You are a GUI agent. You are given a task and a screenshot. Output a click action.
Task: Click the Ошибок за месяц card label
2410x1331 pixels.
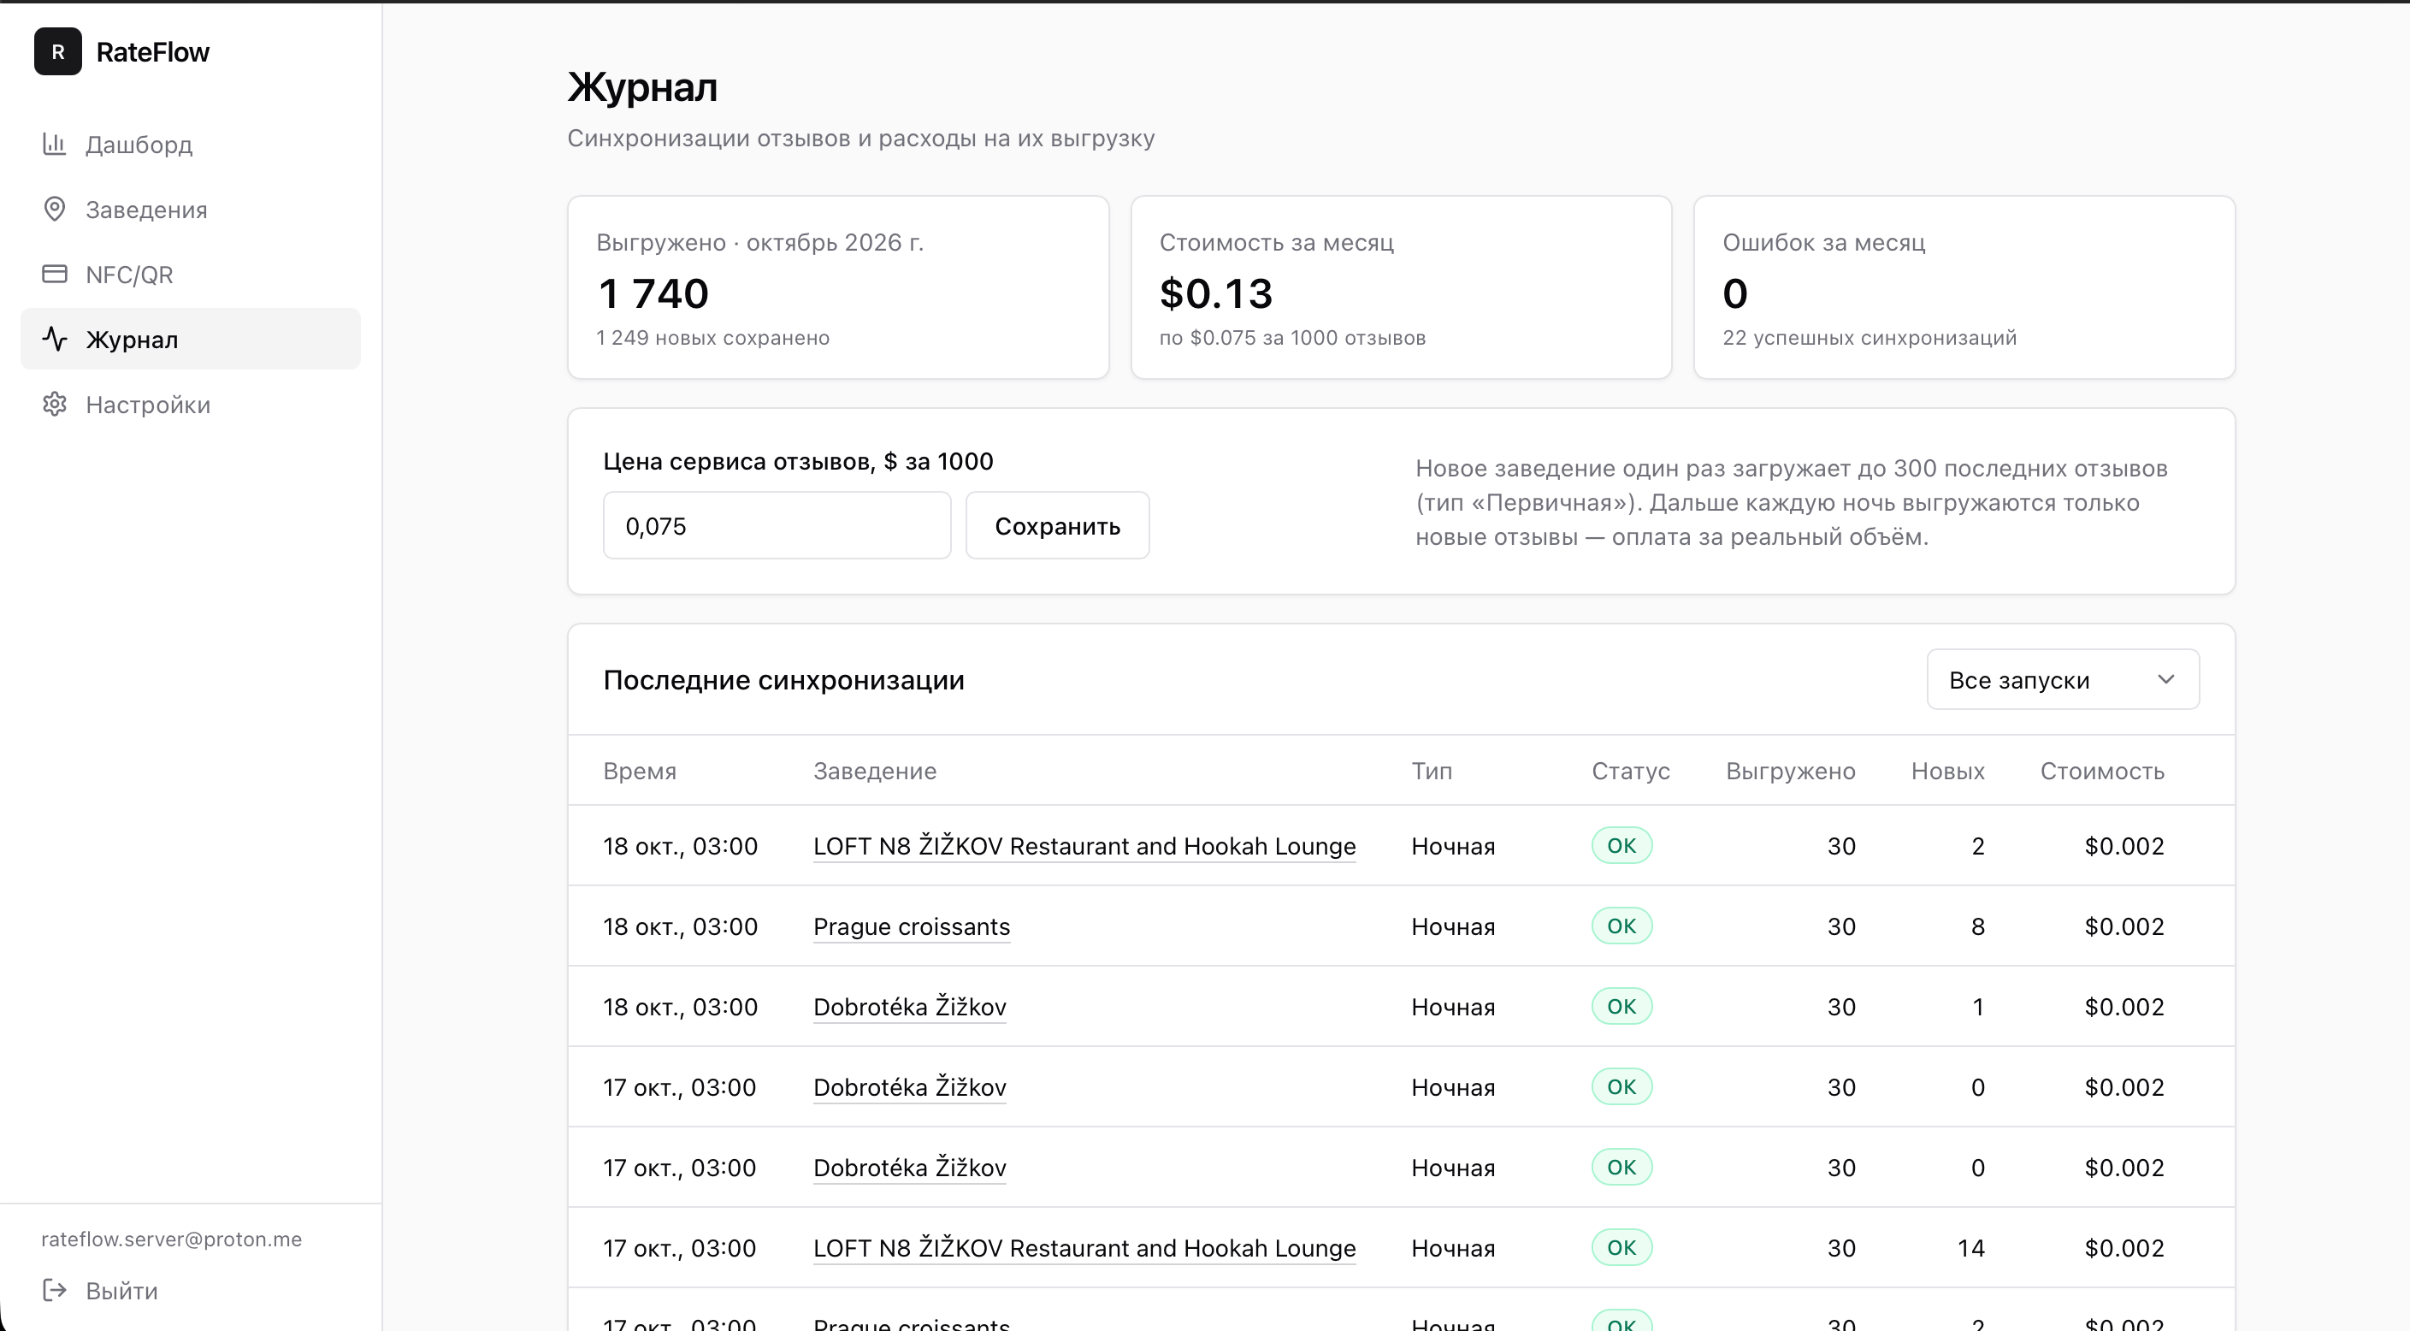click(1823, 242)
